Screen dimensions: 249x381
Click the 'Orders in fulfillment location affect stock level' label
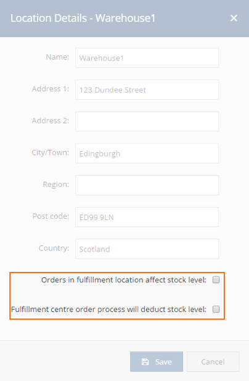tap(124, 280)
